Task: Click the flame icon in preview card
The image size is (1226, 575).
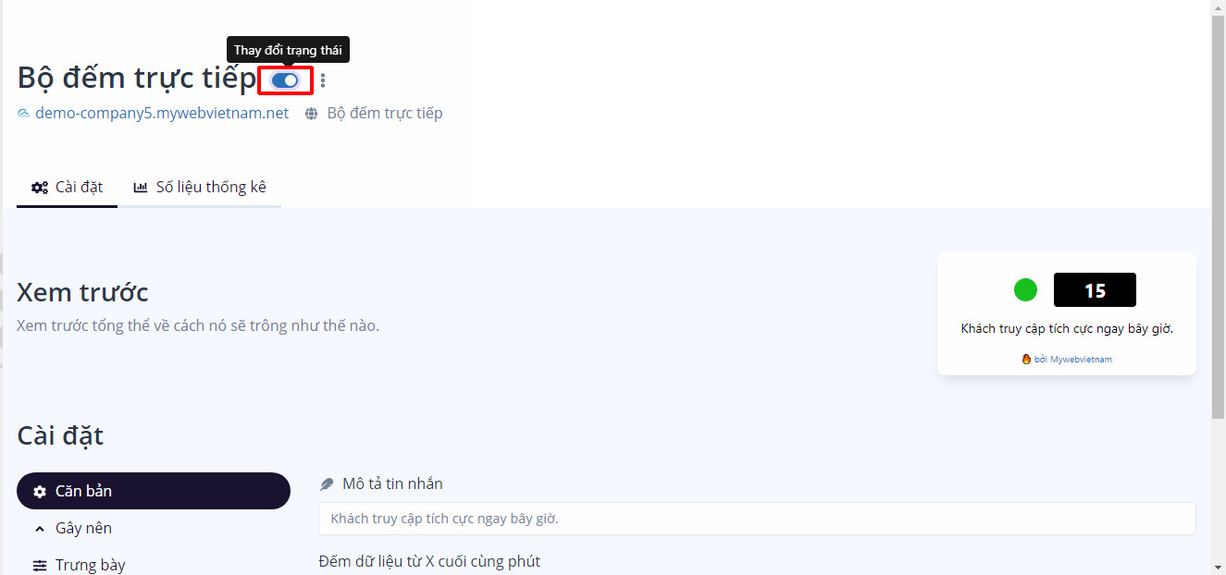Action: click(1026, 359)
